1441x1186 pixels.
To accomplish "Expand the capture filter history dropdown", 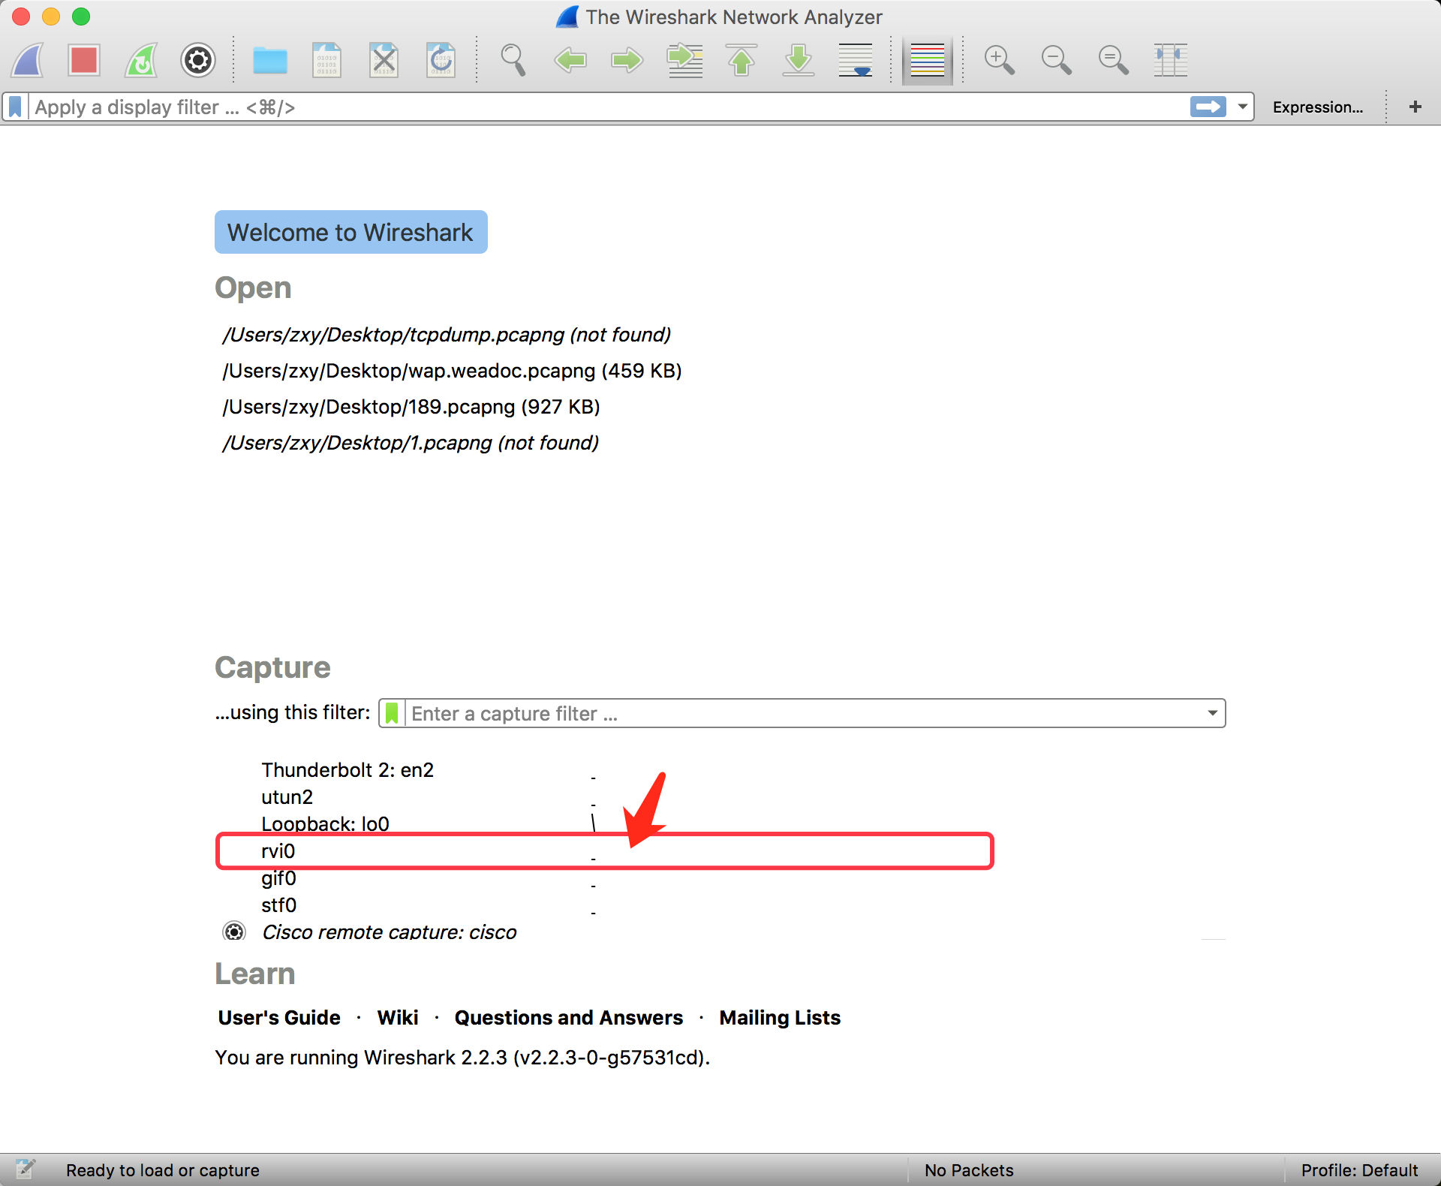I will (x=1212, y=713).
